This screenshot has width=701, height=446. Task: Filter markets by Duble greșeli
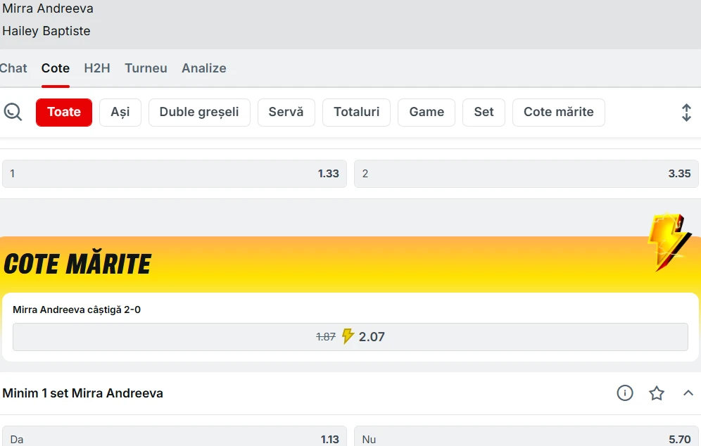(199, 112)
